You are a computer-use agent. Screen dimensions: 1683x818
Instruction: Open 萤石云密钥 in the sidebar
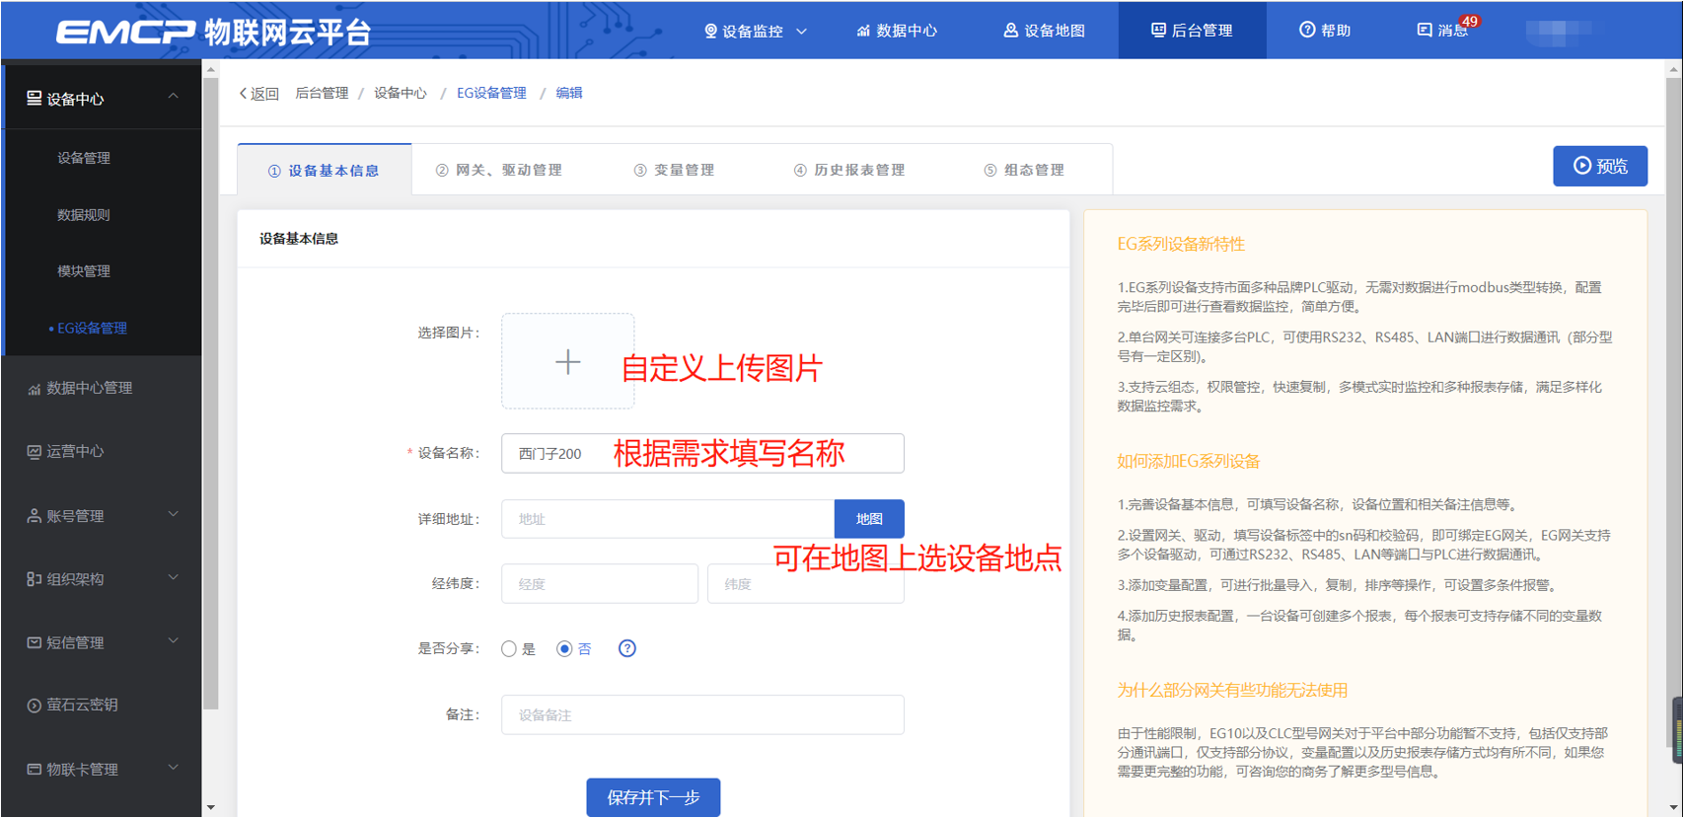[x=82, y=705]
